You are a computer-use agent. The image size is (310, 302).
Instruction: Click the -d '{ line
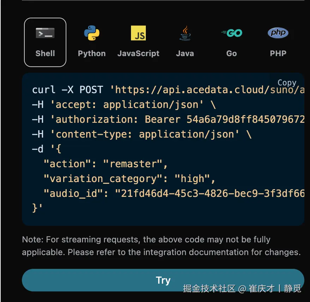47,149
